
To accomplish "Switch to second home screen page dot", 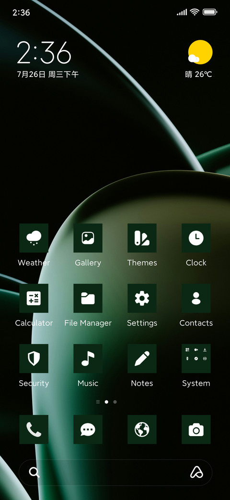I will 115,402.
